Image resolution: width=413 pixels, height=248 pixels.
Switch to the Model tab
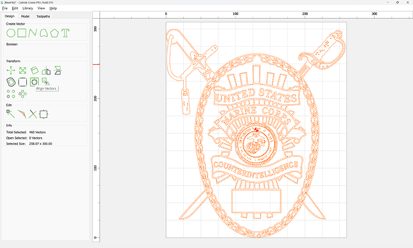click(x=25, y=16)
